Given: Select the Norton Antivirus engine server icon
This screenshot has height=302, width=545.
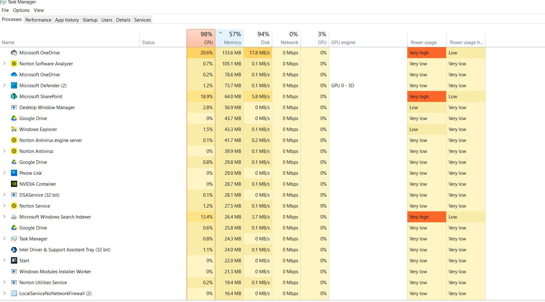Looking at the screenshot, I should point(14,140).
